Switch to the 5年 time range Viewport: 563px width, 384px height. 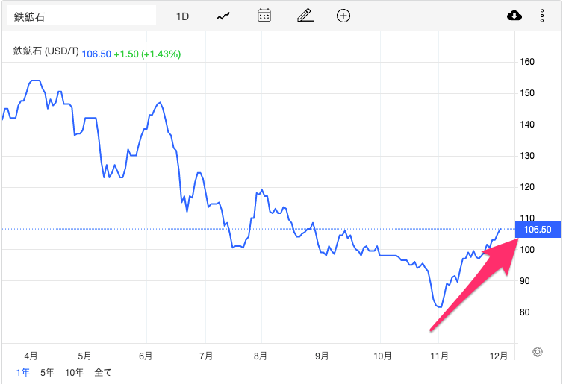[x=47, y=371]
